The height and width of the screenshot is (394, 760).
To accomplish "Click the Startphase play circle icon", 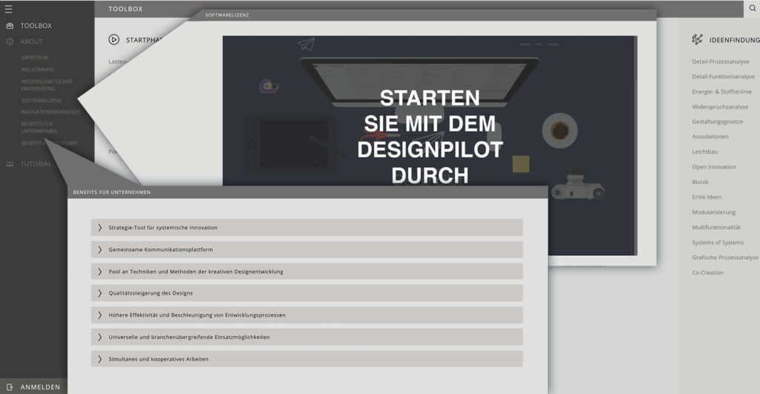I will point(114,40).
